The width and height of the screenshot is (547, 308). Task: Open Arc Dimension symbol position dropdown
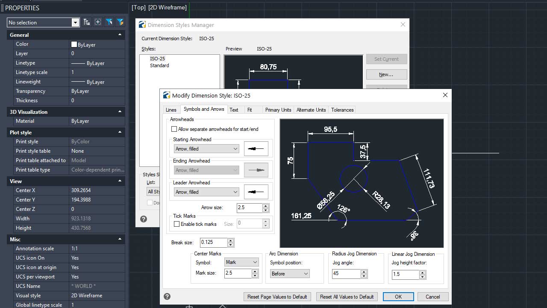[x=289, y=274]
